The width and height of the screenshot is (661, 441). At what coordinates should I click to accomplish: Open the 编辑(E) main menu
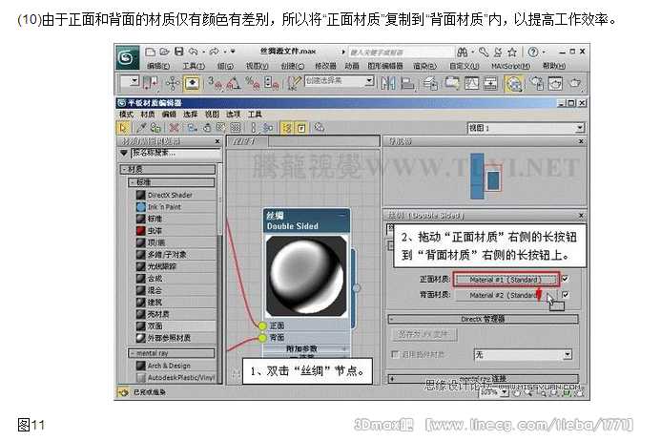click(158, 66)
